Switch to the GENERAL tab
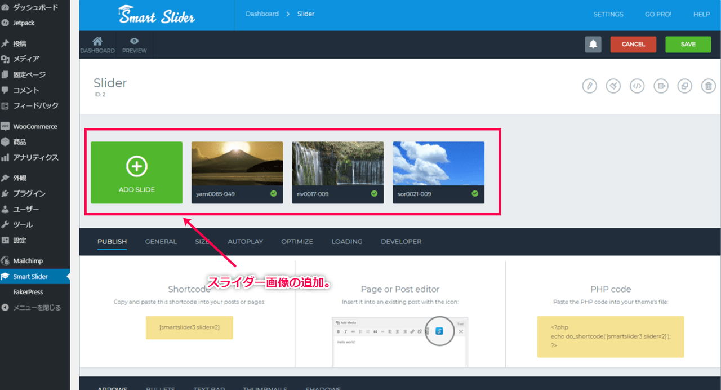Viewport: 721px width, 390px height. tap(161, 242)
